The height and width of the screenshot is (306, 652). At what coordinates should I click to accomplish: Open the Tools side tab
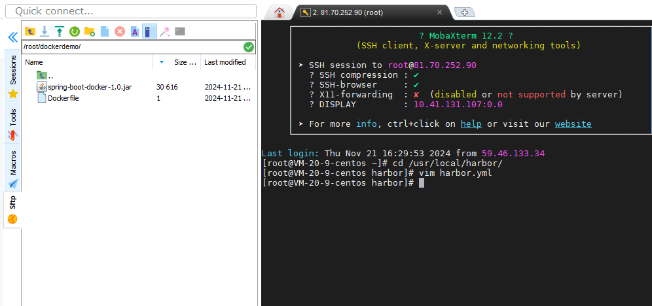(x=13, y=124)
